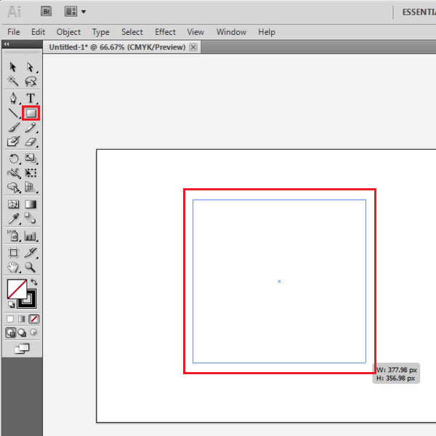Select the Column Graph tool

31,235
